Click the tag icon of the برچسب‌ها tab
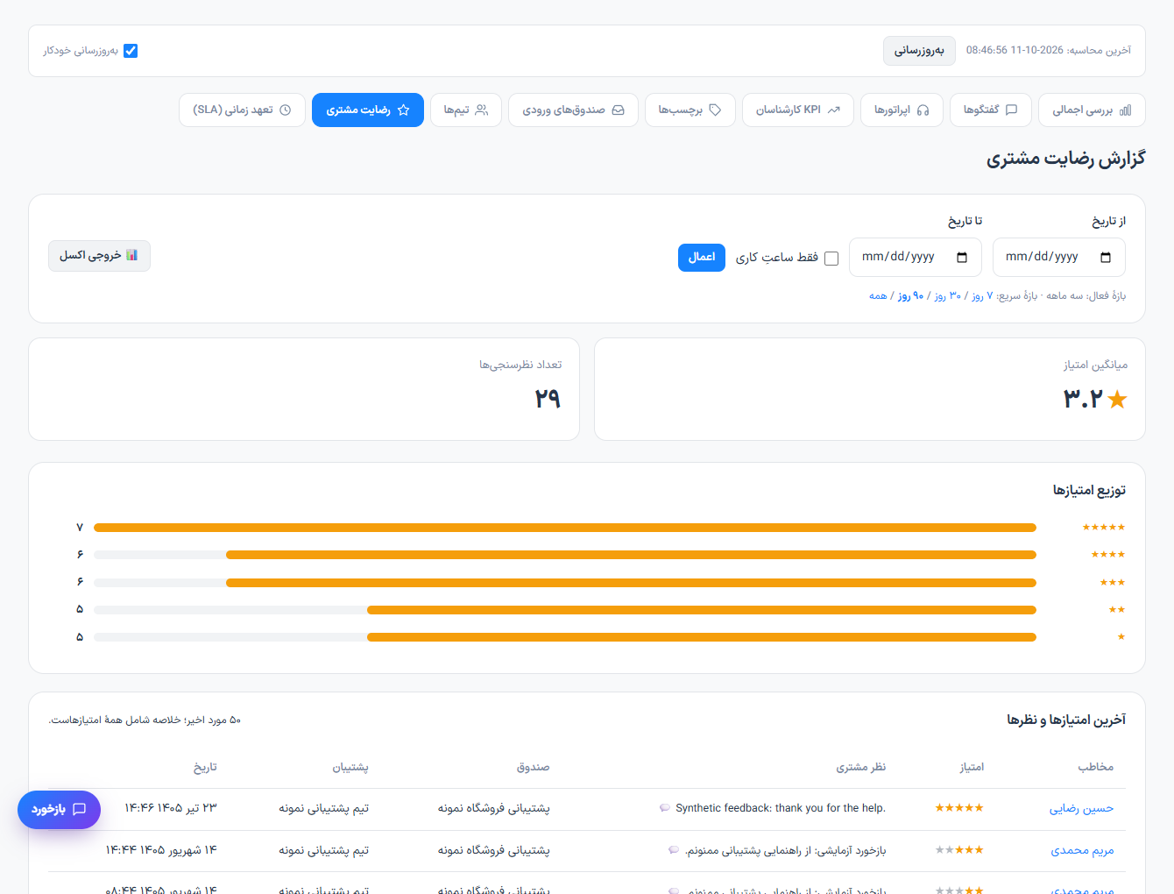Viewport: 1174px width, 894px height. (x=715, y=110)
